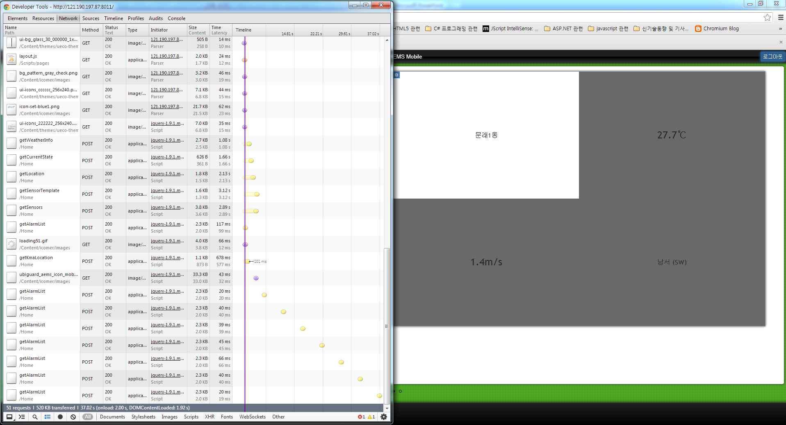This screenshot has height=425, width=786.
Task: Sort by the Status column header
Action: click(x=114, y=30)
